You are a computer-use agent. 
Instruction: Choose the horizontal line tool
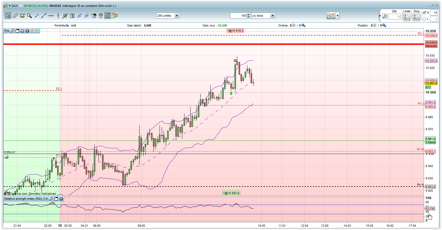pos(51,16)
